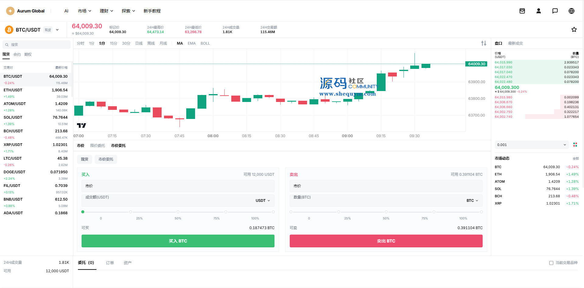The image size is (584, 288).
Task: Select the BOLL indicator toggle
Action: pyautogui.click(x=205, y=43)
